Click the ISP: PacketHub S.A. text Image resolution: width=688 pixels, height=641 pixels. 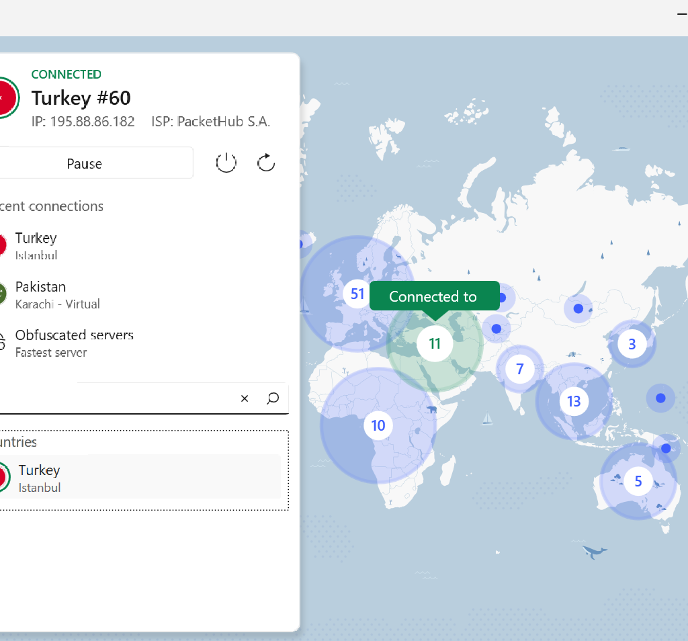coord(211,122)
